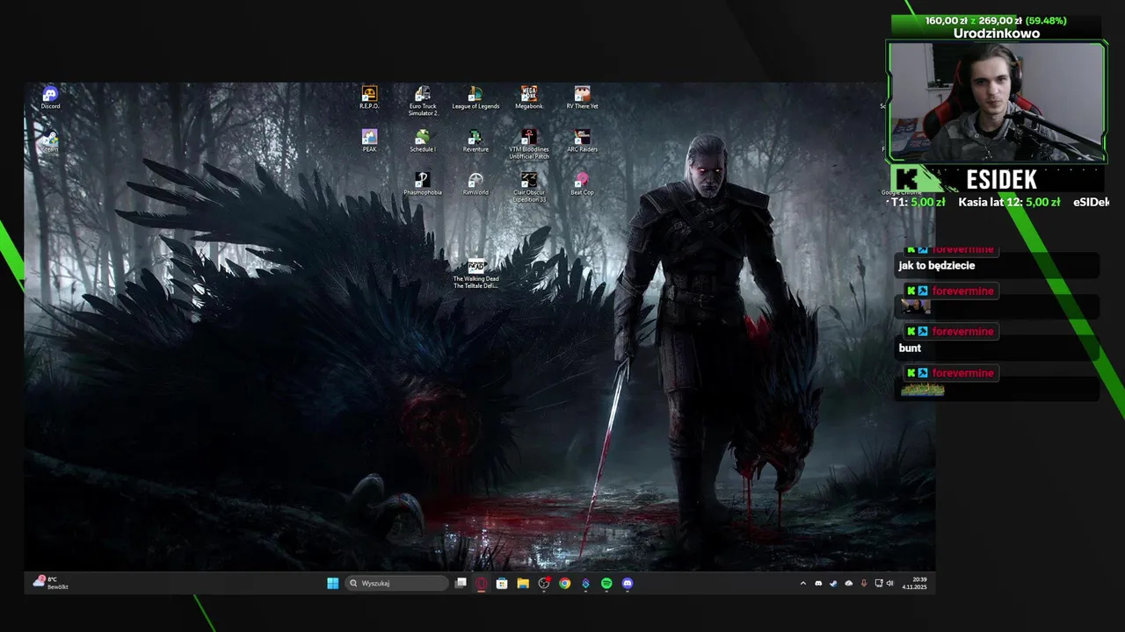Launch the PEAK game shortcut

[x=369, y=140]
